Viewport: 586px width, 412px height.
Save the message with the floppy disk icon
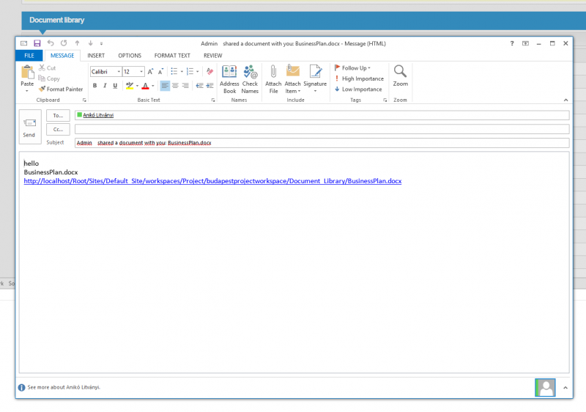point(37,43)
